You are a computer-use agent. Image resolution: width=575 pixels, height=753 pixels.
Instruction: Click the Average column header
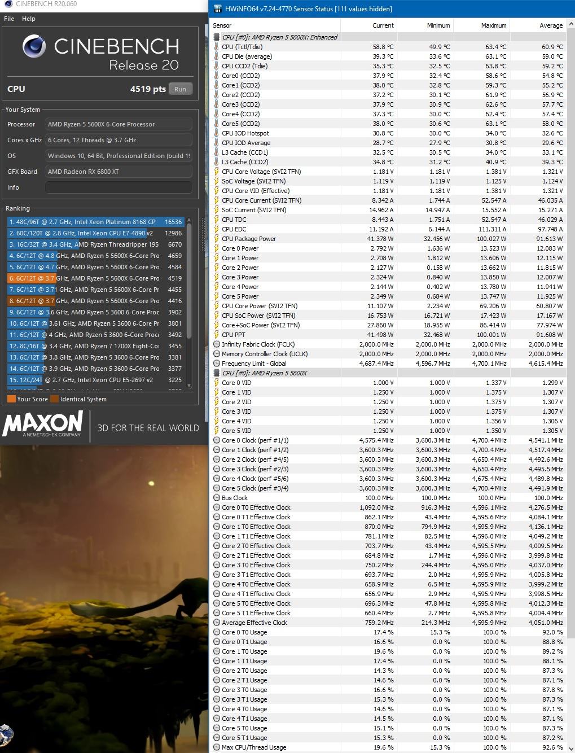click(538, 25)
